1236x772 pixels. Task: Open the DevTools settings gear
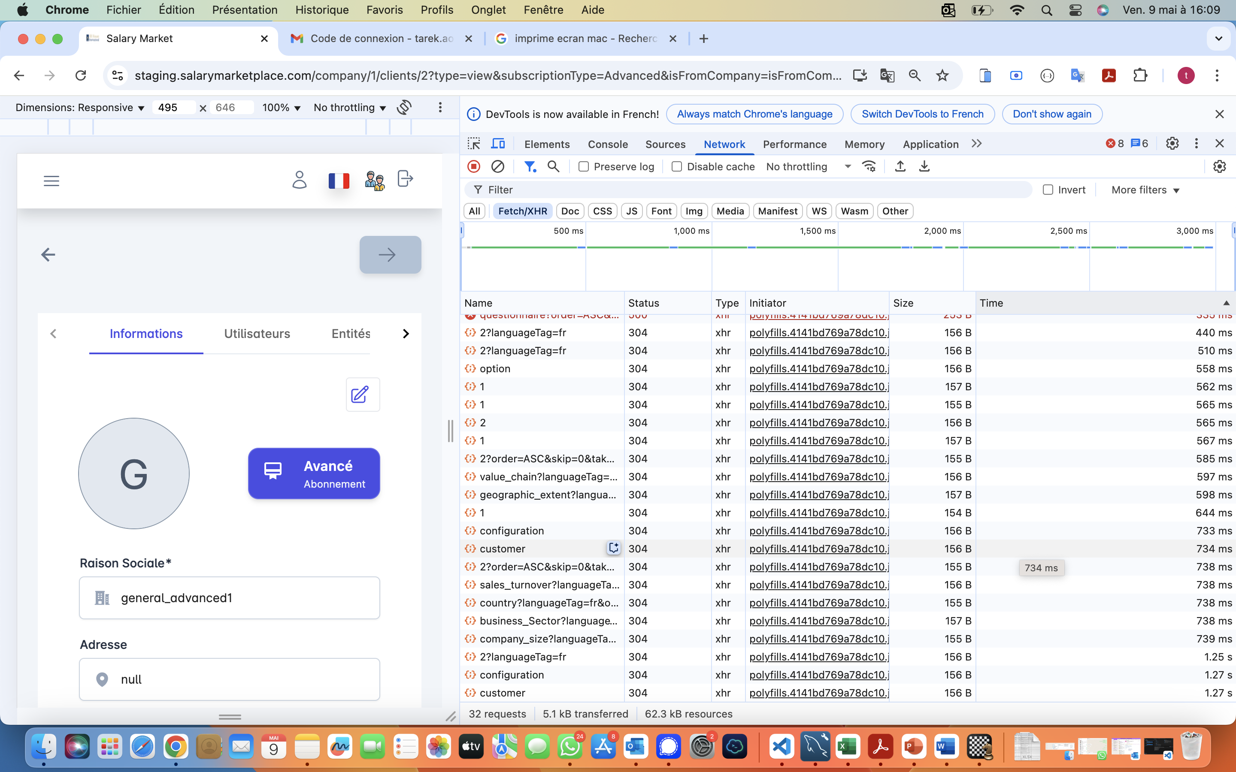click(x=1172, y=144)
